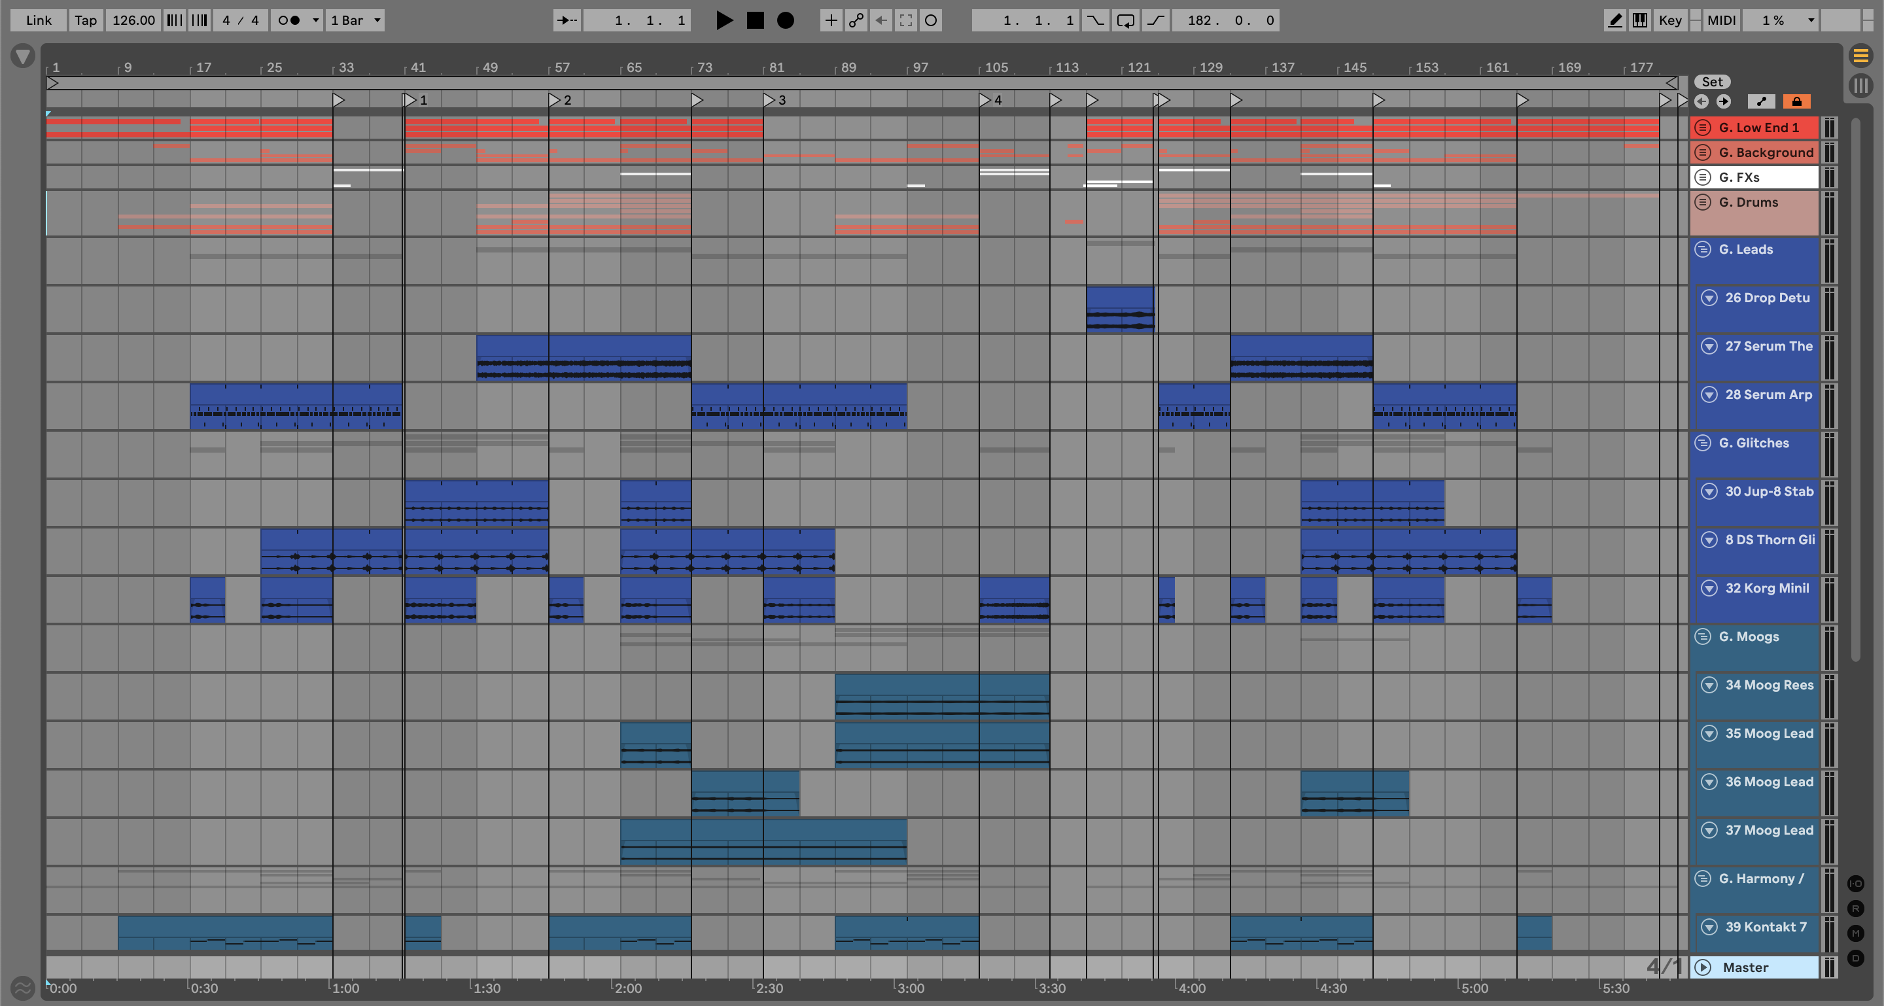Click the Set locator button
The image size is (1884, 1006).
(x=1711, y=82)
